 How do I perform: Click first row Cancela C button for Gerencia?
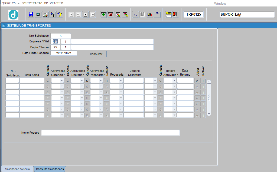(48, 81)
